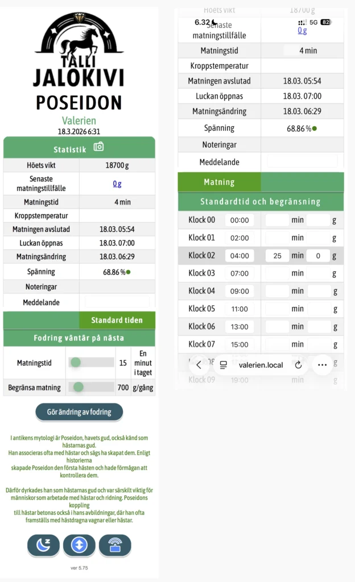The image size is (355, 582).
Task: Select the Standard tiden tab
Action: tap(117, 321)
